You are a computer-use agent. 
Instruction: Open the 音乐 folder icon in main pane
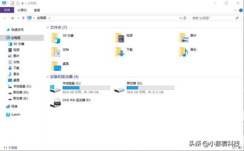[184, 52]
